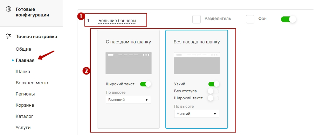This screenshot has width=316, height=135.
Task: Click the Большие баннеры block title
Action: coord(117,21)
